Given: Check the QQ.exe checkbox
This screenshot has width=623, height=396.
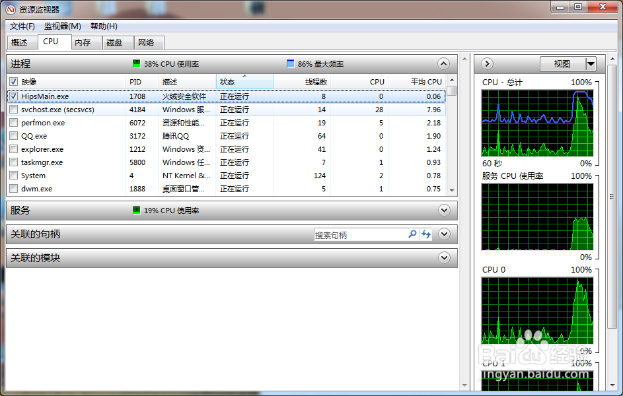Looking at the screenshot, I should (x=13, y=136).
